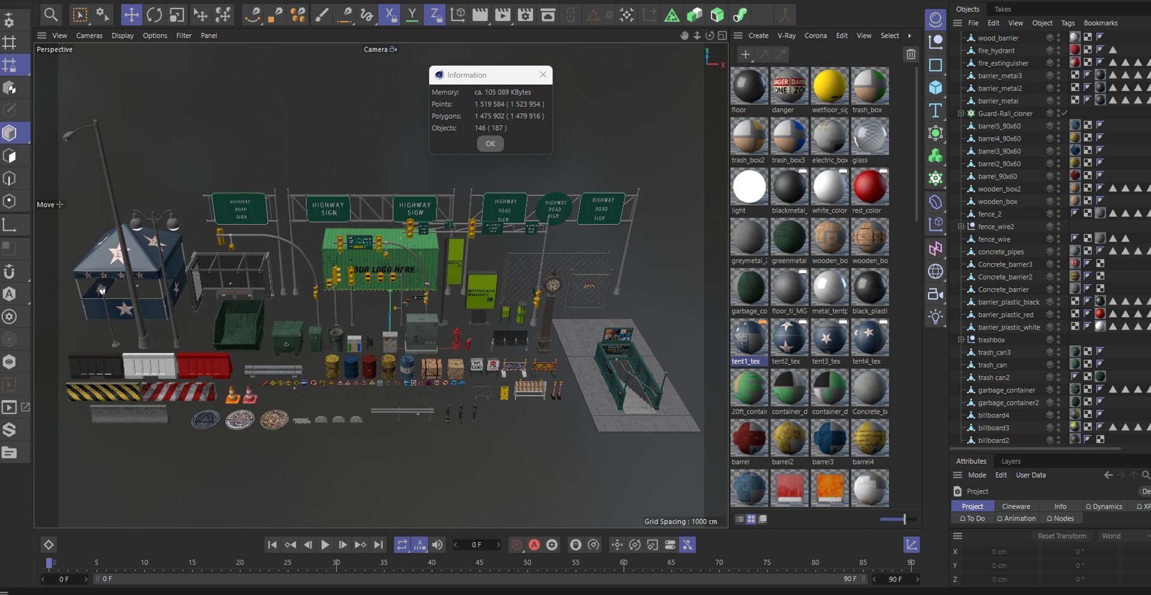The image size is (1151, 595).
Task: Open the Cineware tab in attributes
Action: click(1016, 506)
